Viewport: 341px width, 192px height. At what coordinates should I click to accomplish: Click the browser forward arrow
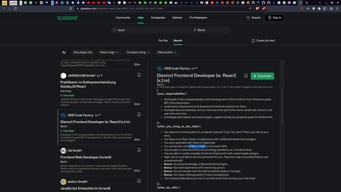pos(10,9)
